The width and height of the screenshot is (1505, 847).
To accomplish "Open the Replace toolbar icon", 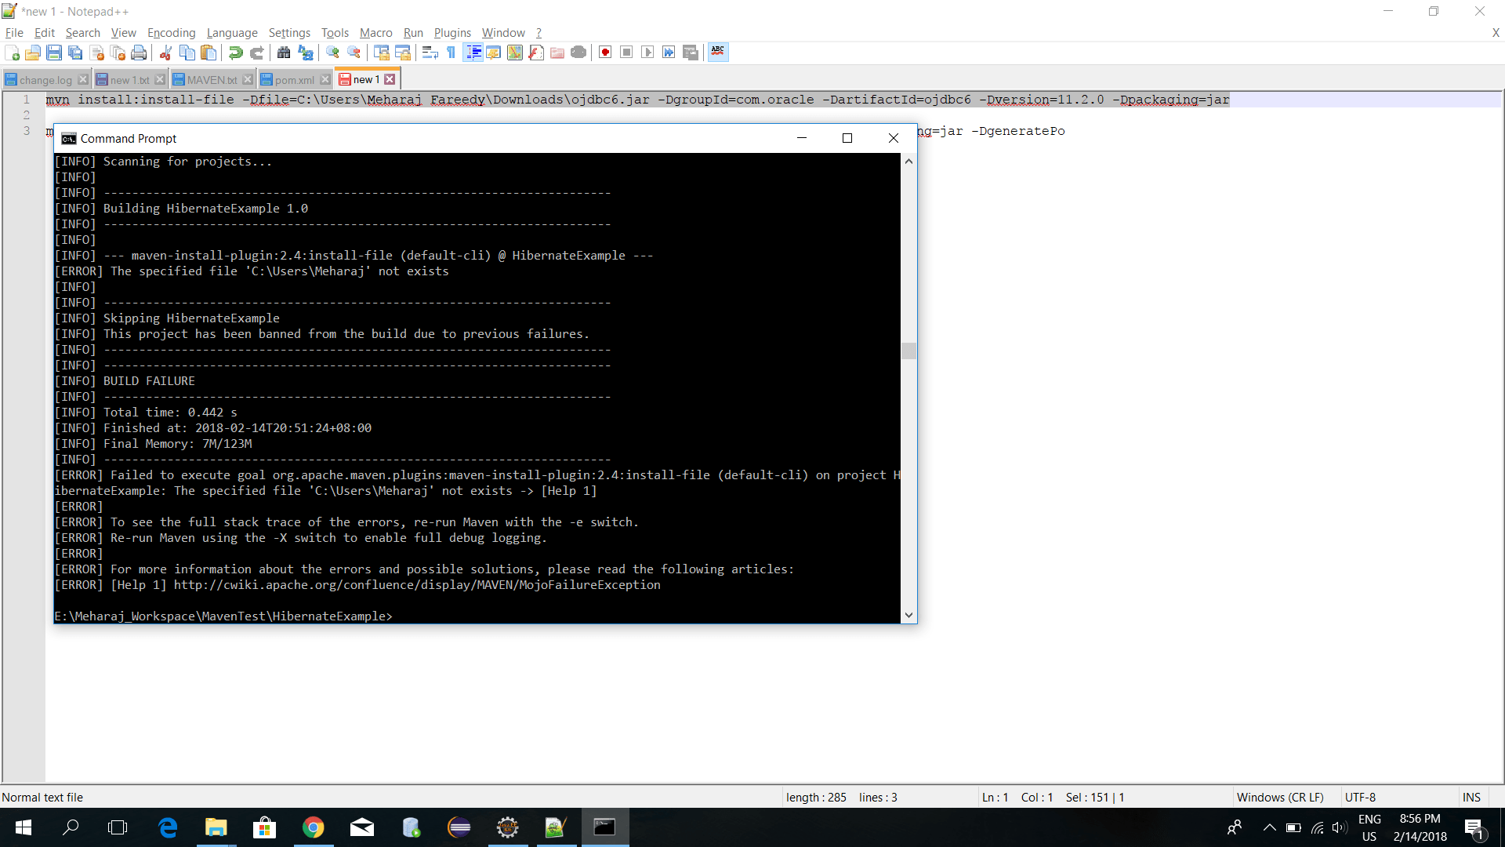I will tap(305, 53).
